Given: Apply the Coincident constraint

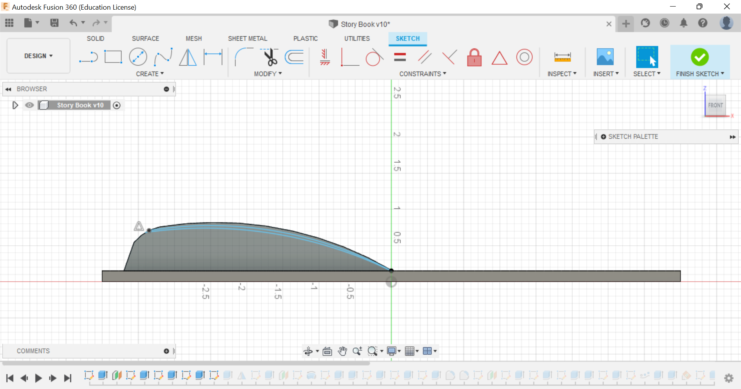Looking at the screenshot, I should 350,57.
